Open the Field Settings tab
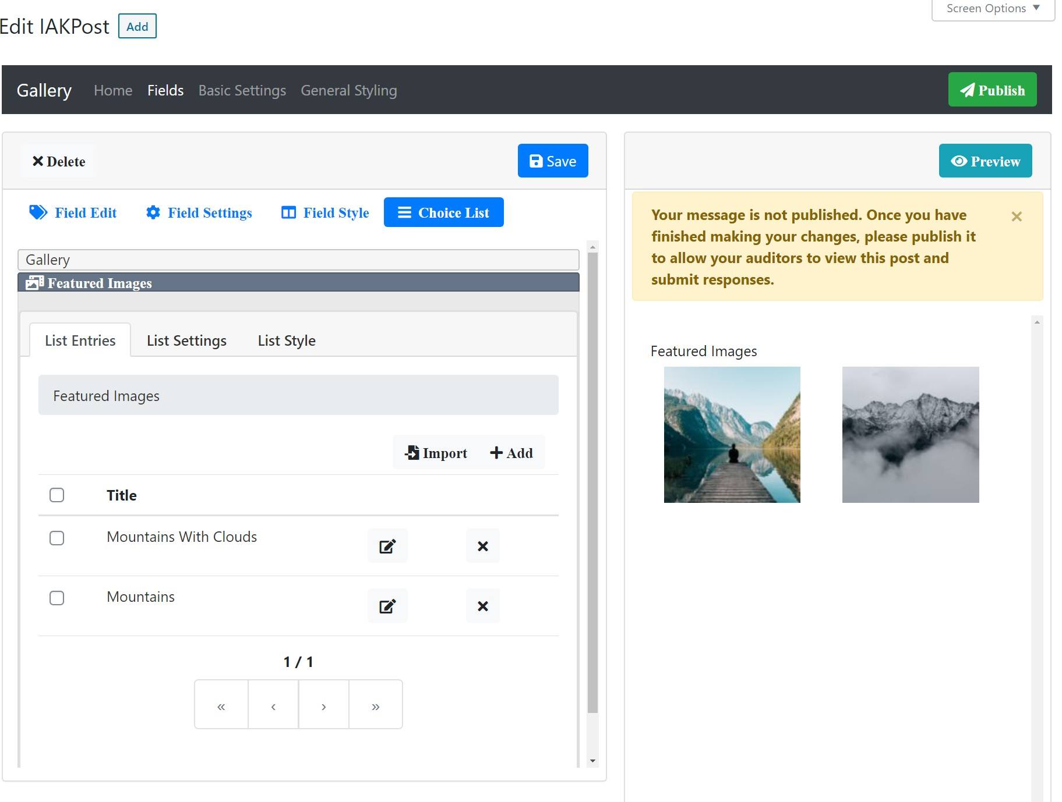This screenshot has height=802, width=1062. coord(199,212)
